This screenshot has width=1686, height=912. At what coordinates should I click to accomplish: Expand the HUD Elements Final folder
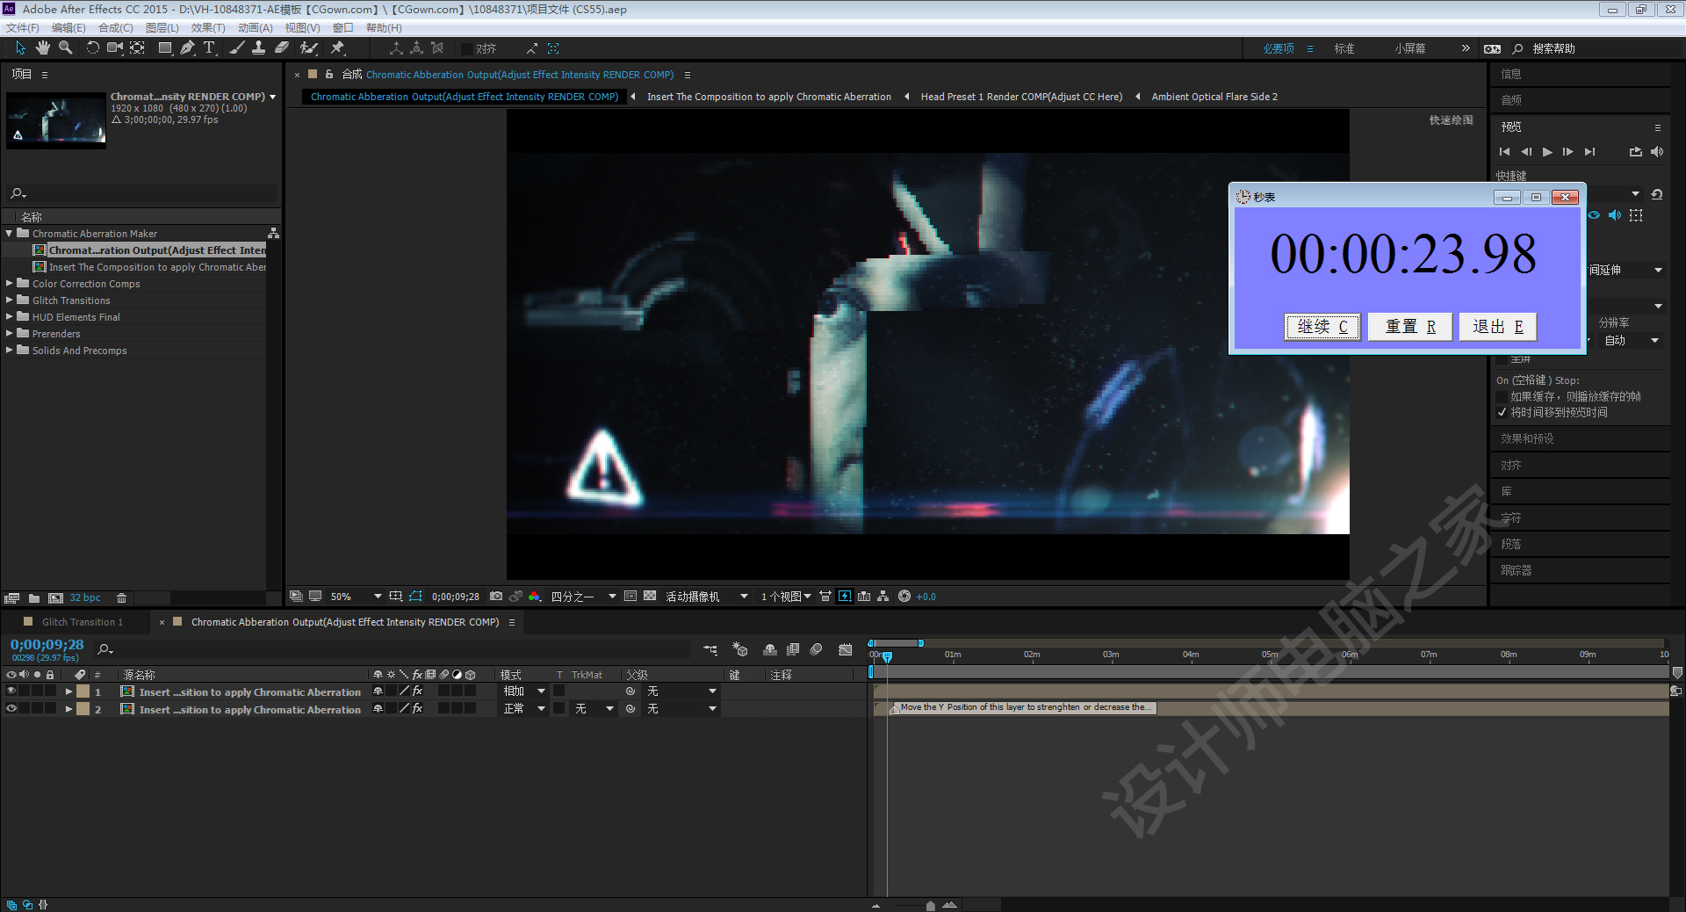(x=10, y=317)
